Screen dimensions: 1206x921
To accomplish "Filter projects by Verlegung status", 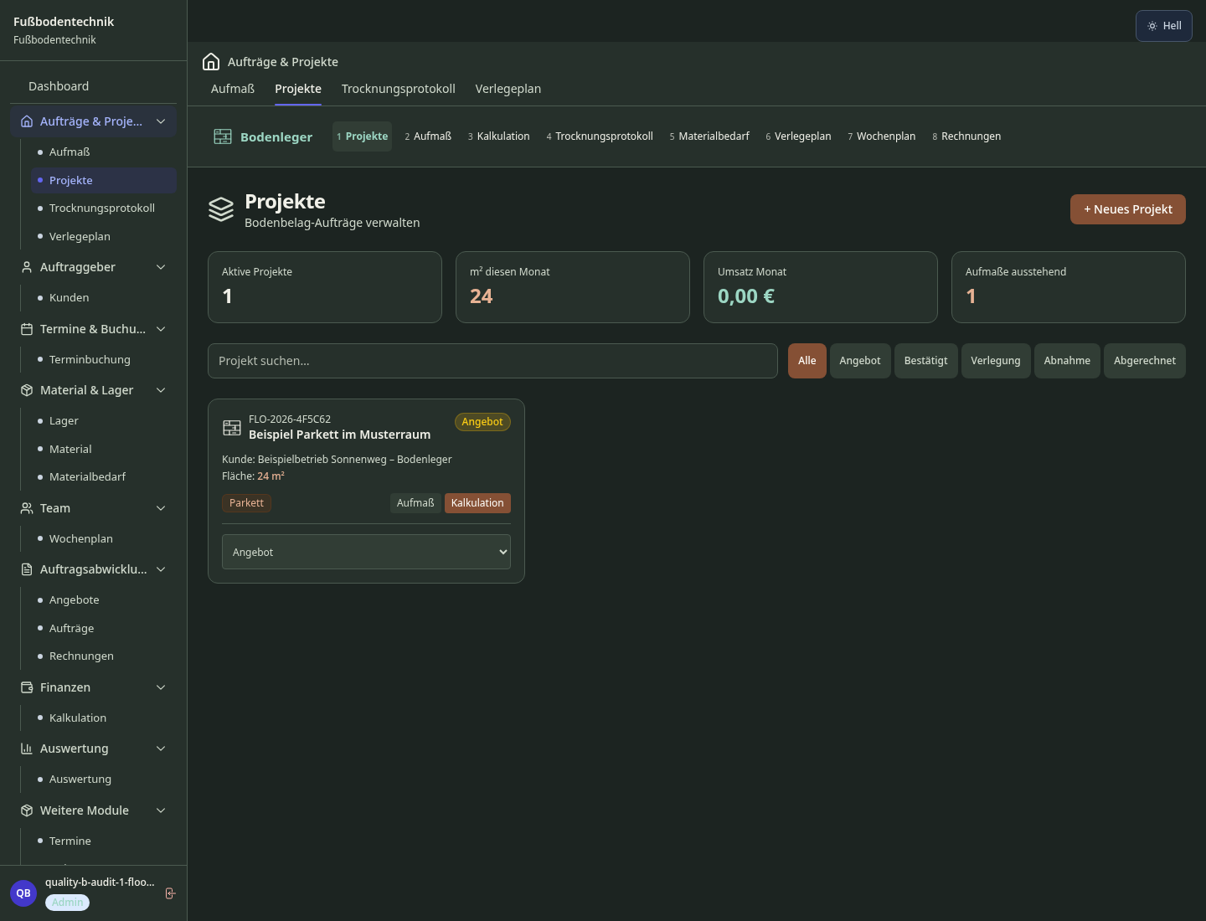I will click(x=996, y=361).
